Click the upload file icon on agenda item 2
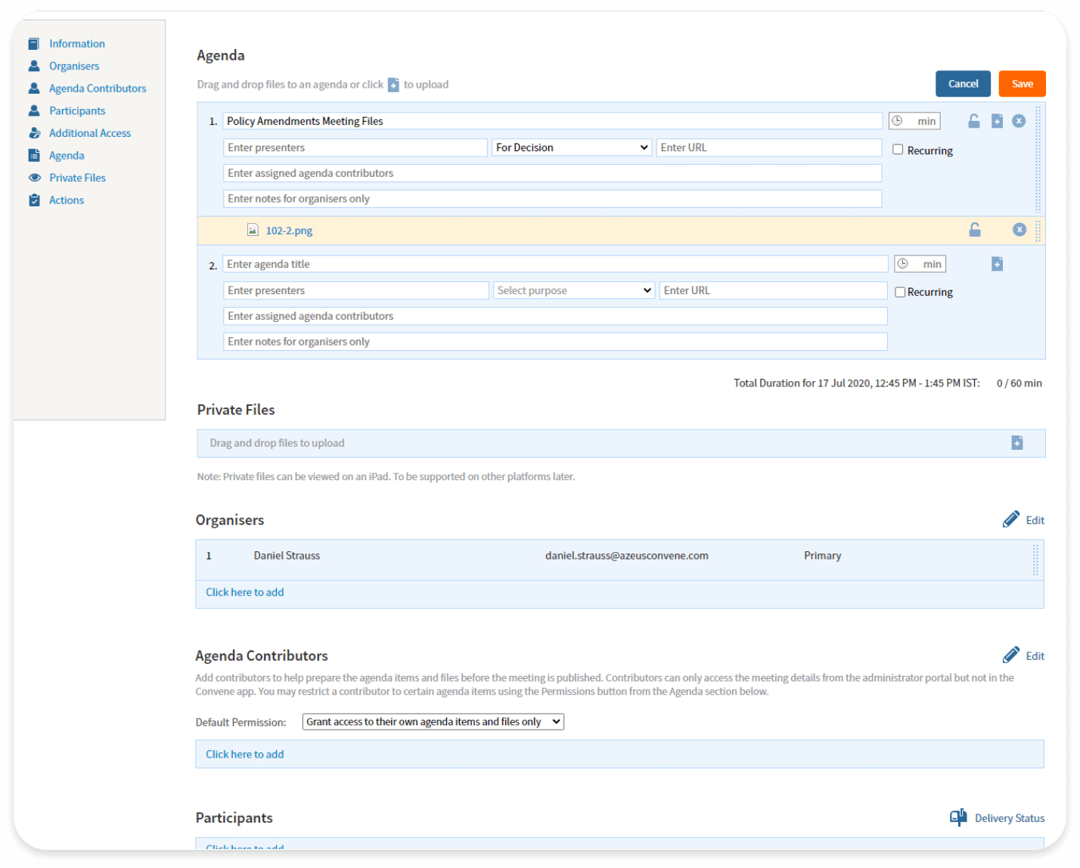The width and height of the screenshot is (1080, 868). (997, 264)
